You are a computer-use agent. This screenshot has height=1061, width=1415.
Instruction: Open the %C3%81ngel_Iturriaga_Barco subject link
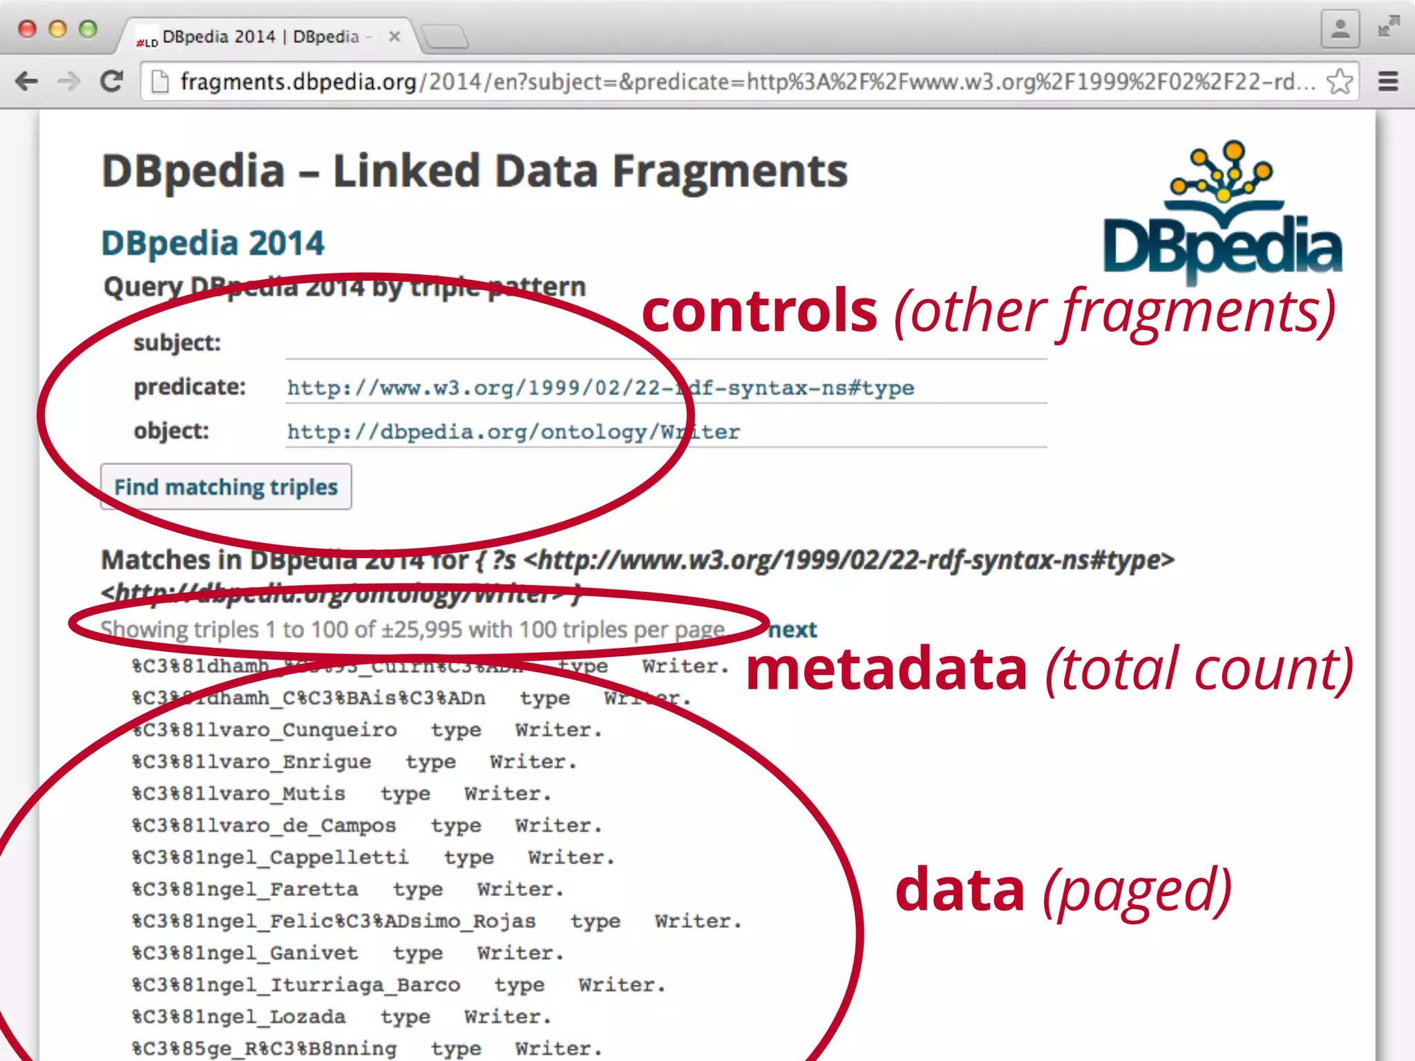pyautogui.click(x=296, y=985)
